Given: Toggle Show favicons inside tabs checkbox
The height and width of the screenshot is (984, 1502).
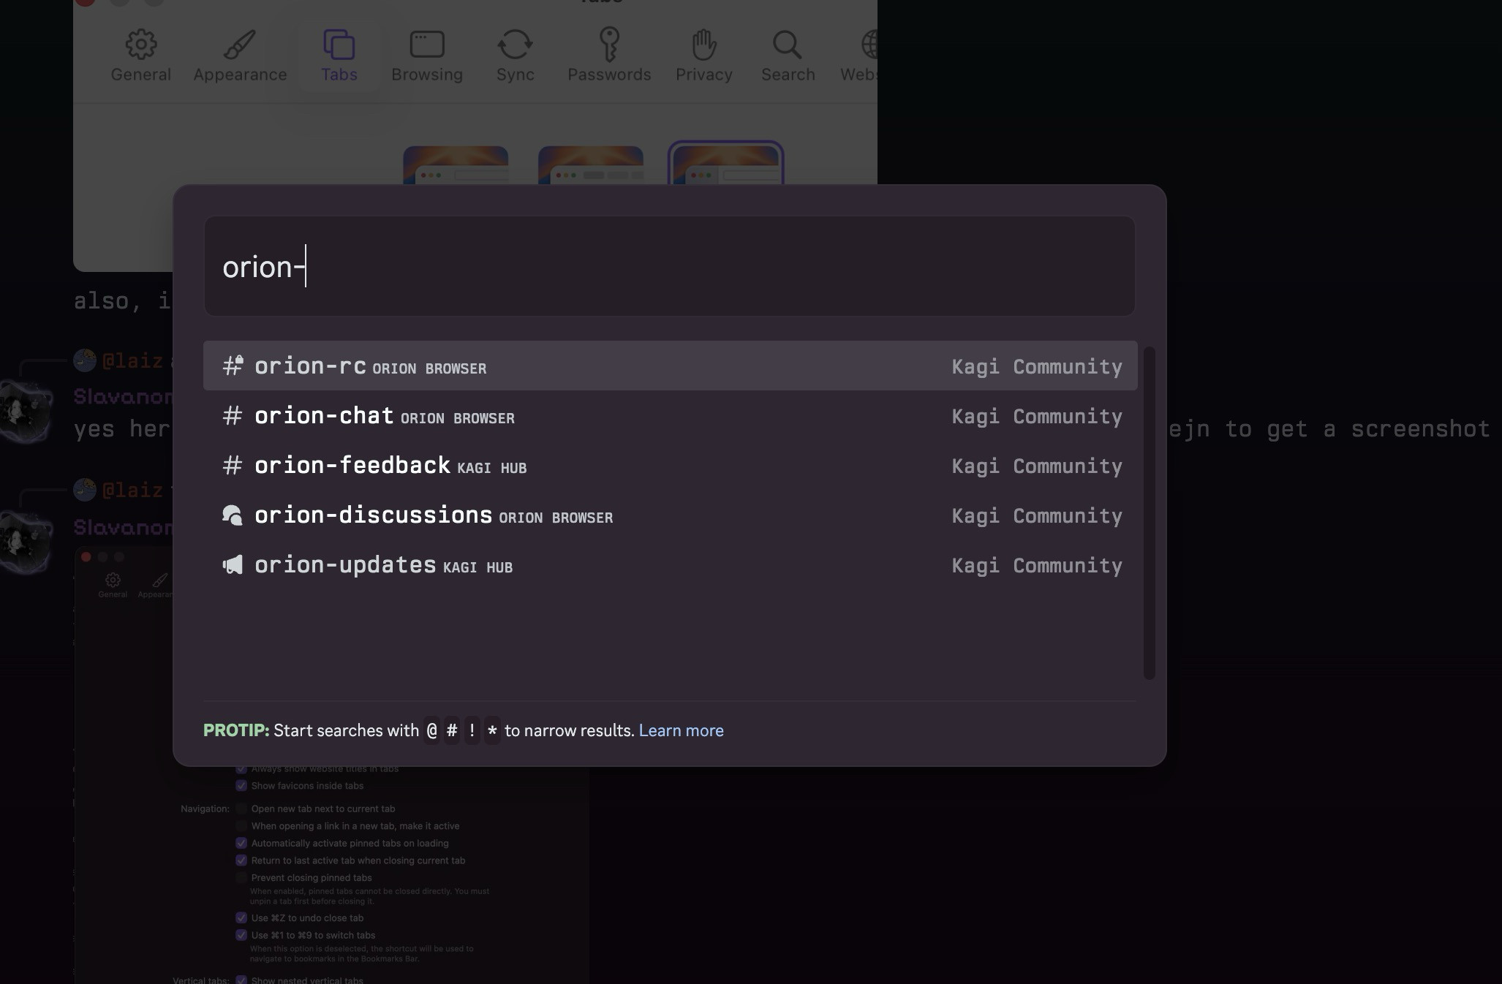Looking at the screenshot, I should 241,786.
